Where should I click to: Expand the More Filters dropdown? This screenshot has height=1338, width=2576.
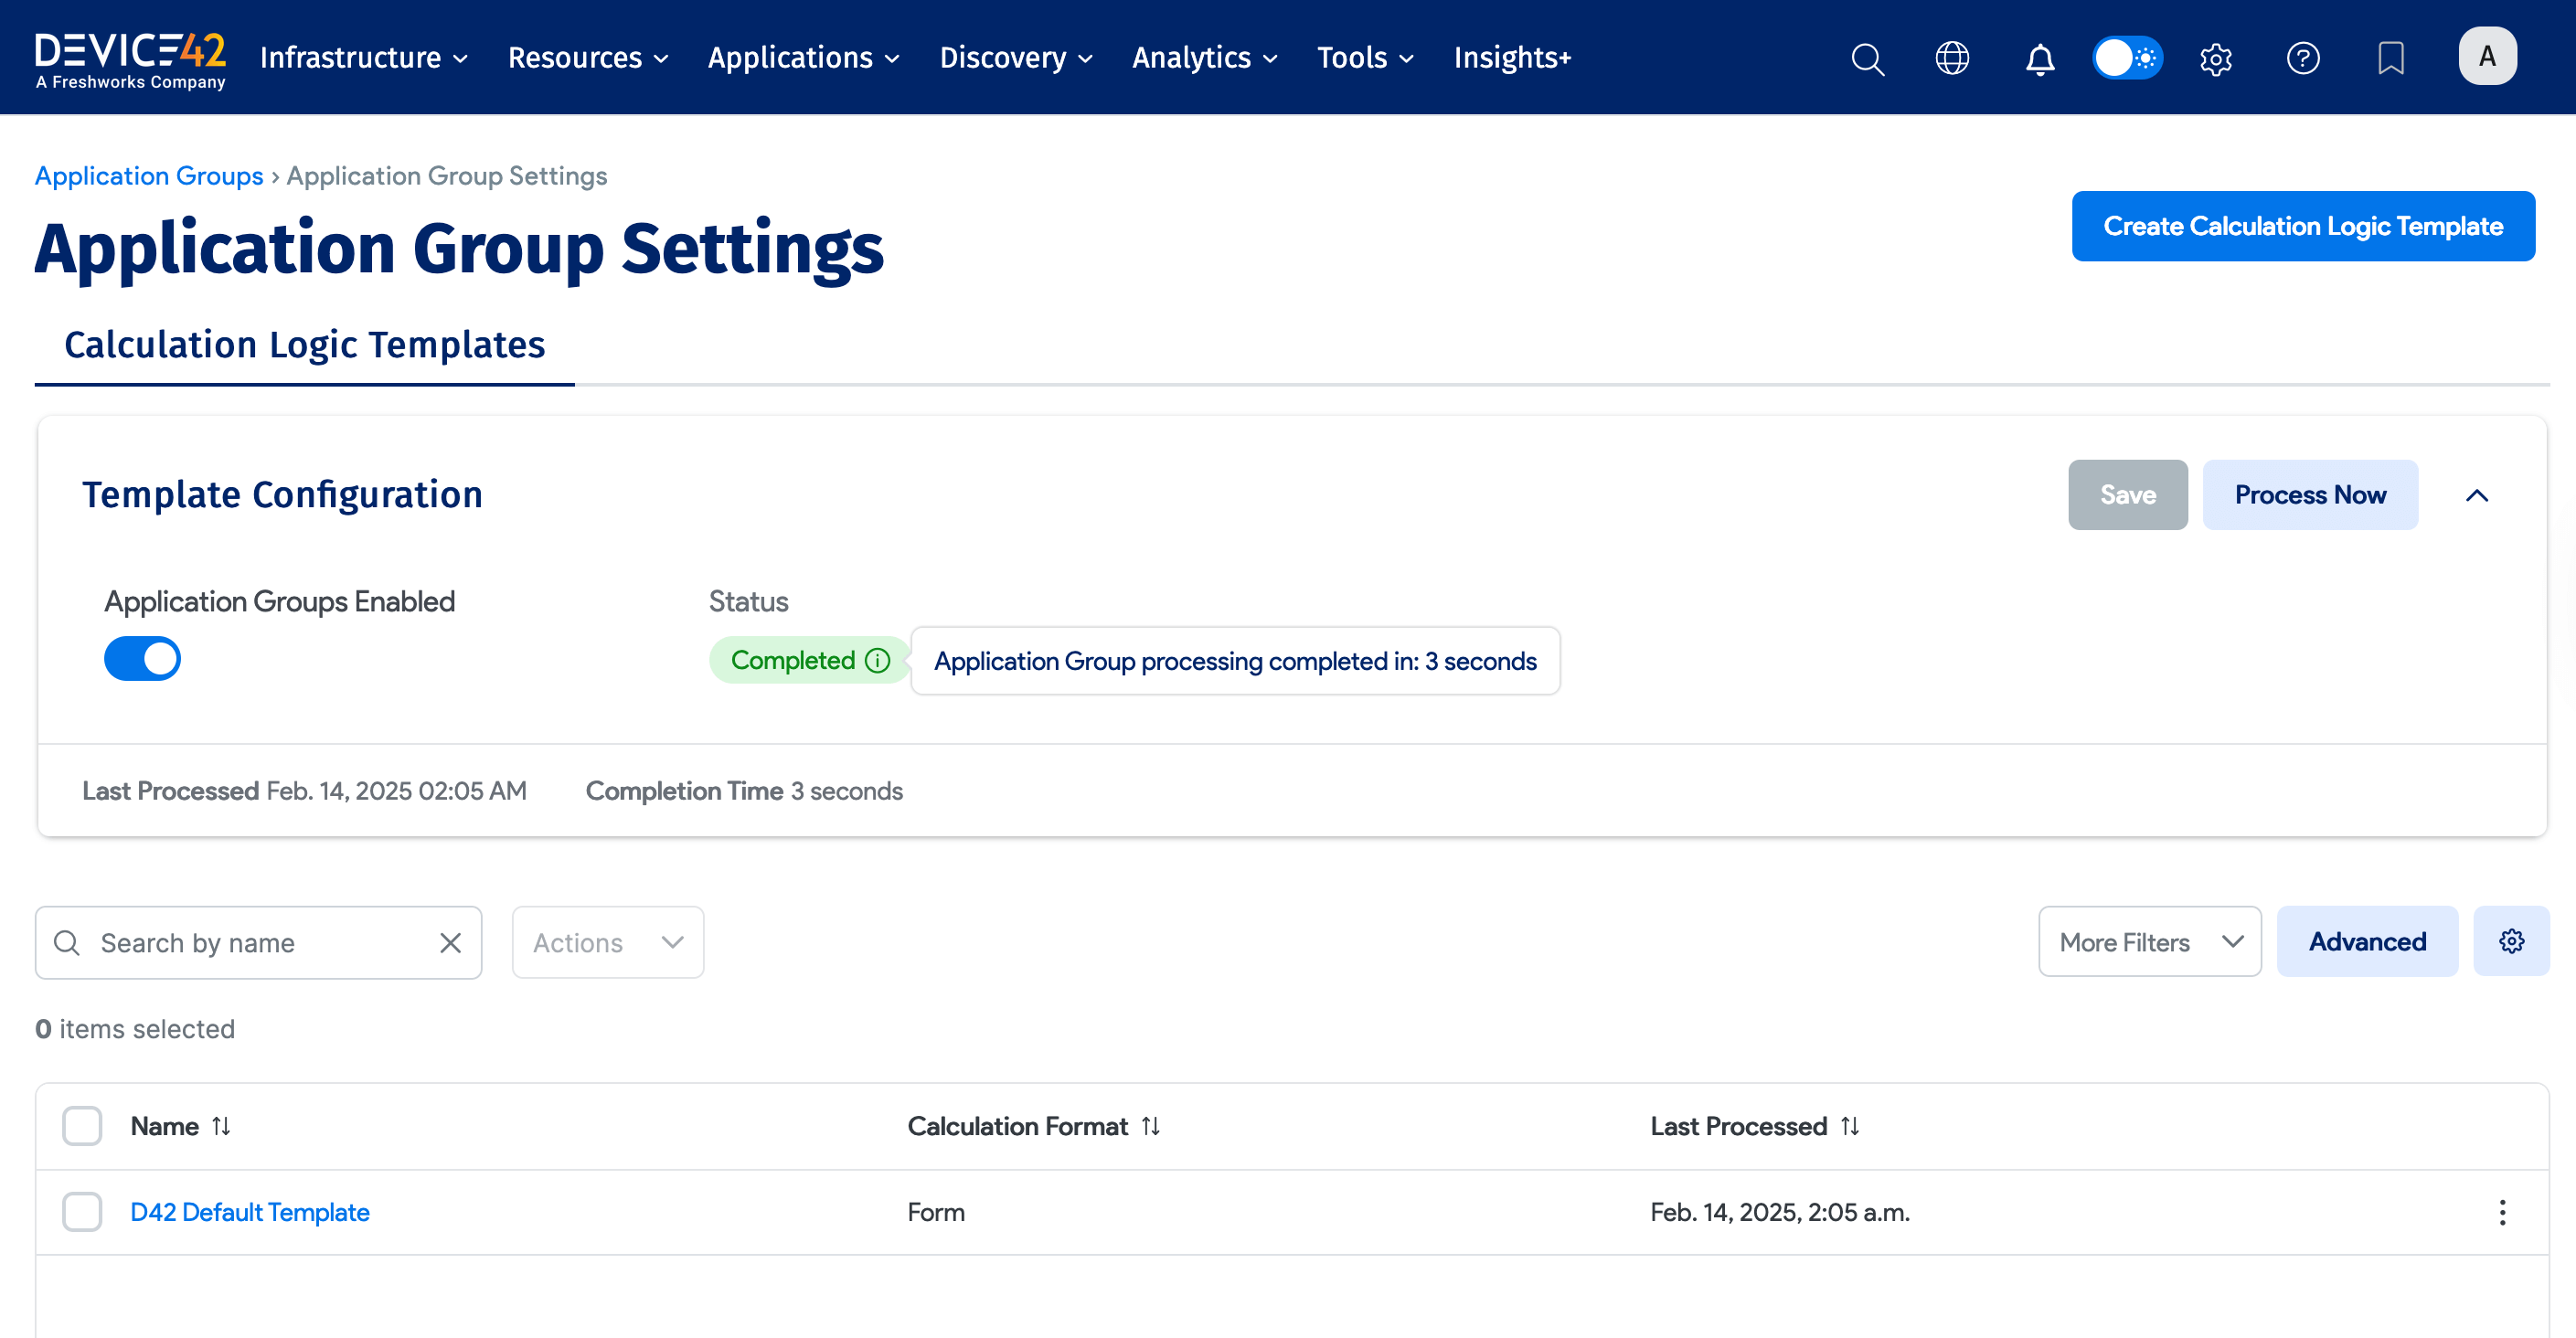point(2150,941)
